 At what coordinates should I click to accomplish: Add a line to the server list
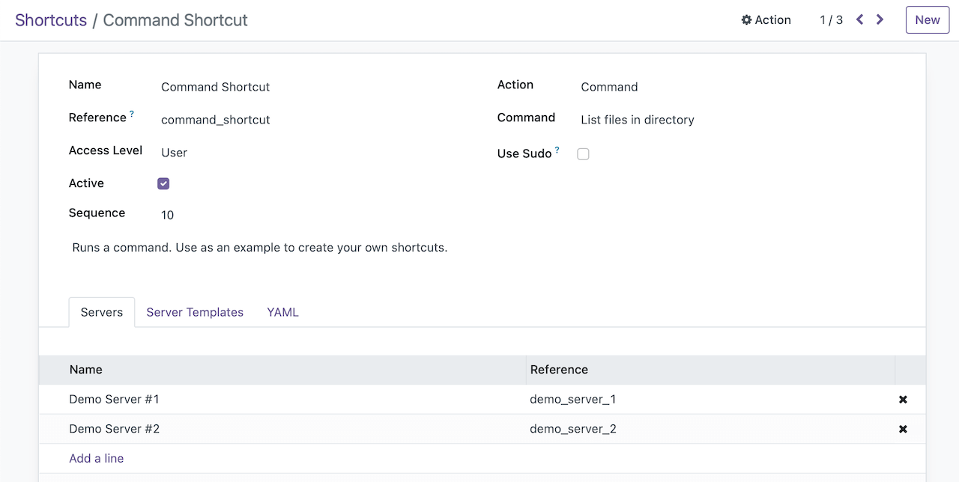tap(96, 457)
